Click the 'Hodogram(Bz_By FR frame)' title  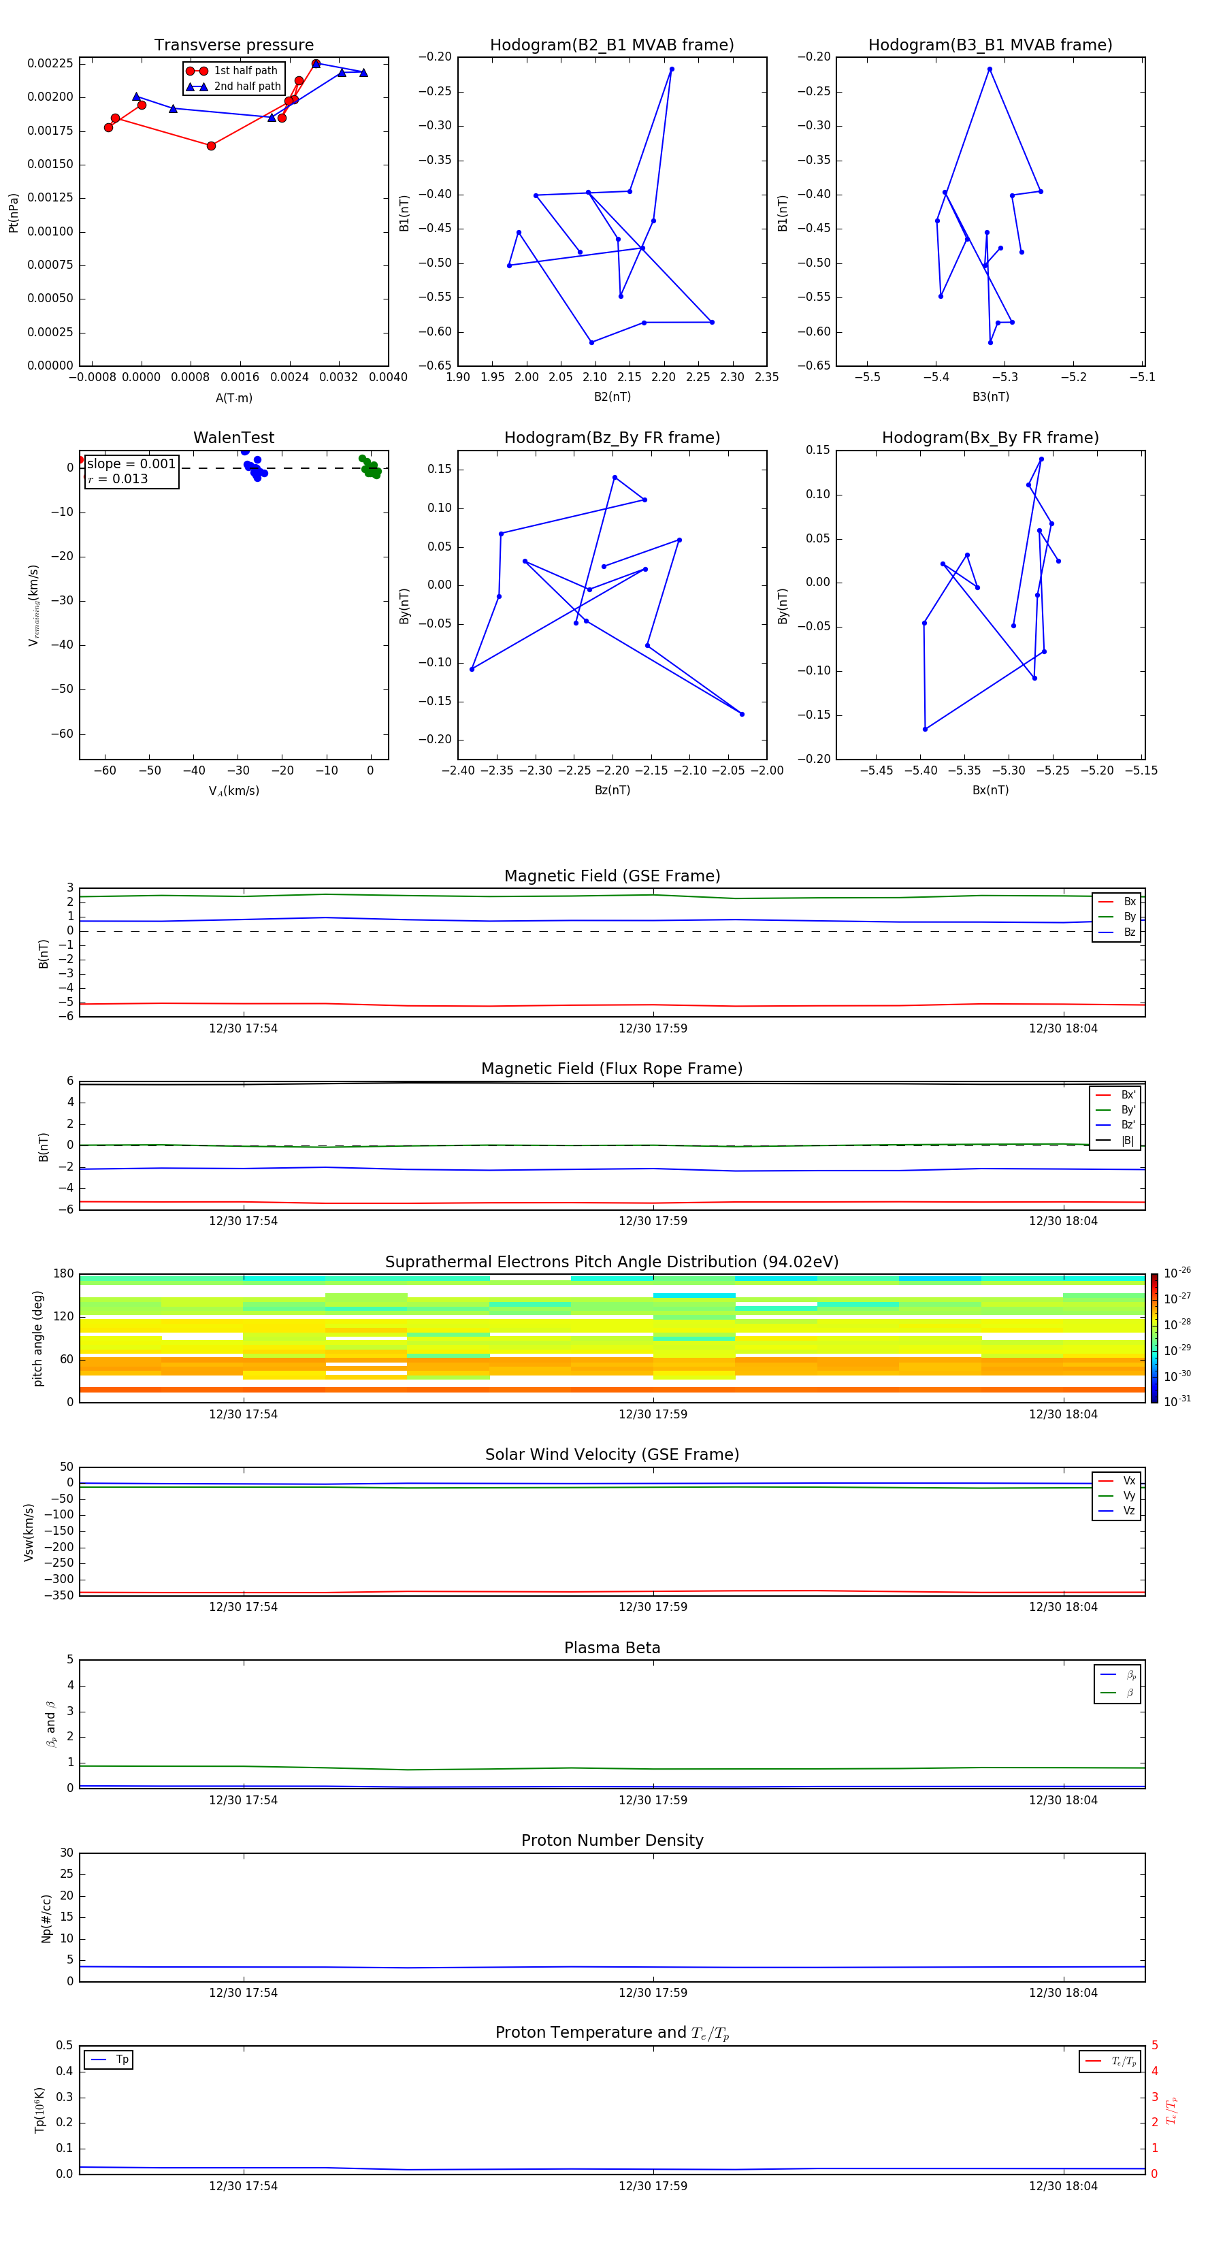pos(612,438)
